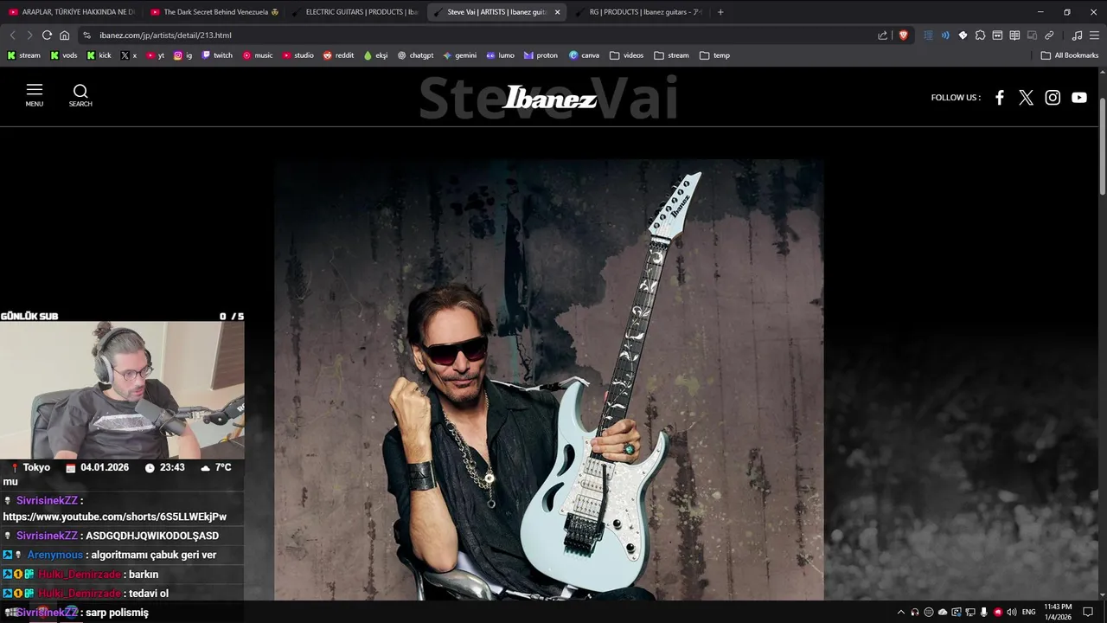Reload the page with refresh icon
The image size is (1107, 623).
[47, 35]
